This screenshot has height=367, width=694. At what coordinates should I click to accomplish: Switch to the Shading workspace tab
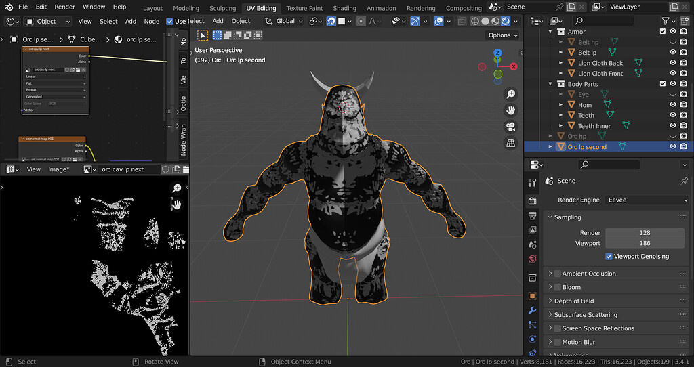tap(344, 8)
